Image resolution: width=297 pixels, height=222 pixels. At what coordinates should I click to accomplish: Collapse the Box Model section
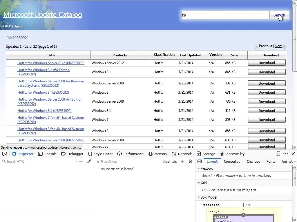point(199,197)
